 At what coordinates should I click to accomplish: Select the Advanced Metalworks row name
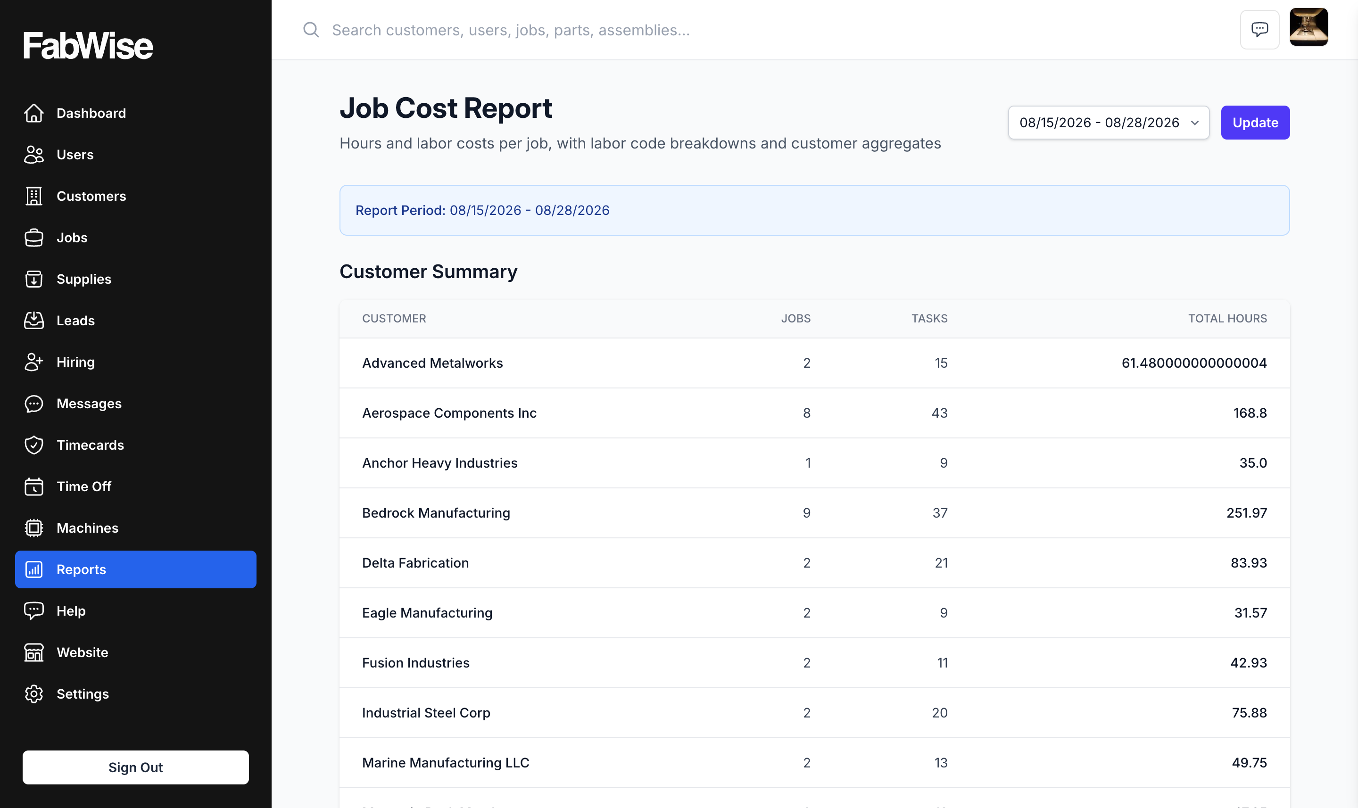point(432,363)
